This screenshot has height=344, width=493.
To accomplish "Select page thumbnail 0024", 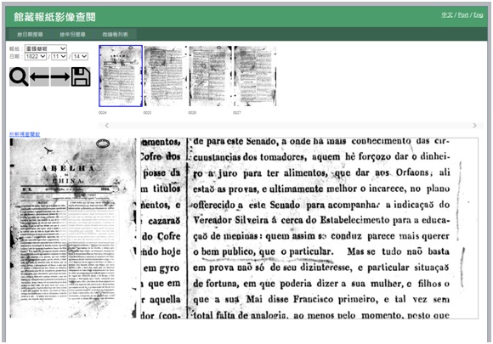I will 121,76.
